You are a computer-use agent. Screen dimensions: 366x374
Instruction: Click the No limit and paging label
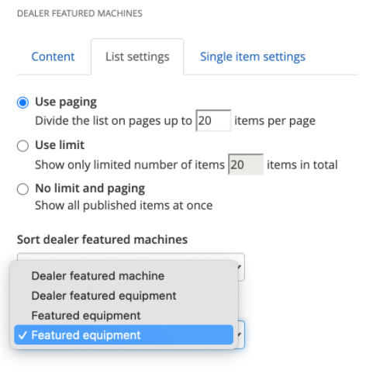coord(90,189)
